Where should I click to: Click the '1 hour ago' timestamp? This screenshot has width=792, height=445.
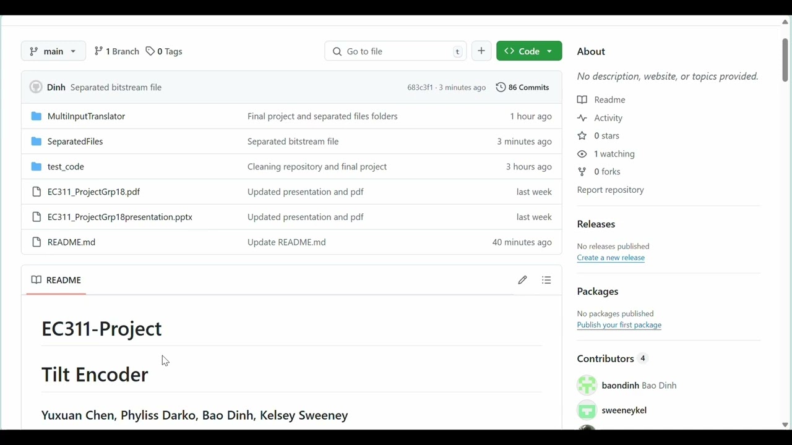pyautogui.click(x=531, y=116)
